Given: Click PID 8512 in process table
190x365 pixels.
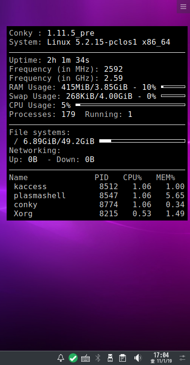Looking at the screenshot, I should [x=109, y=187].
